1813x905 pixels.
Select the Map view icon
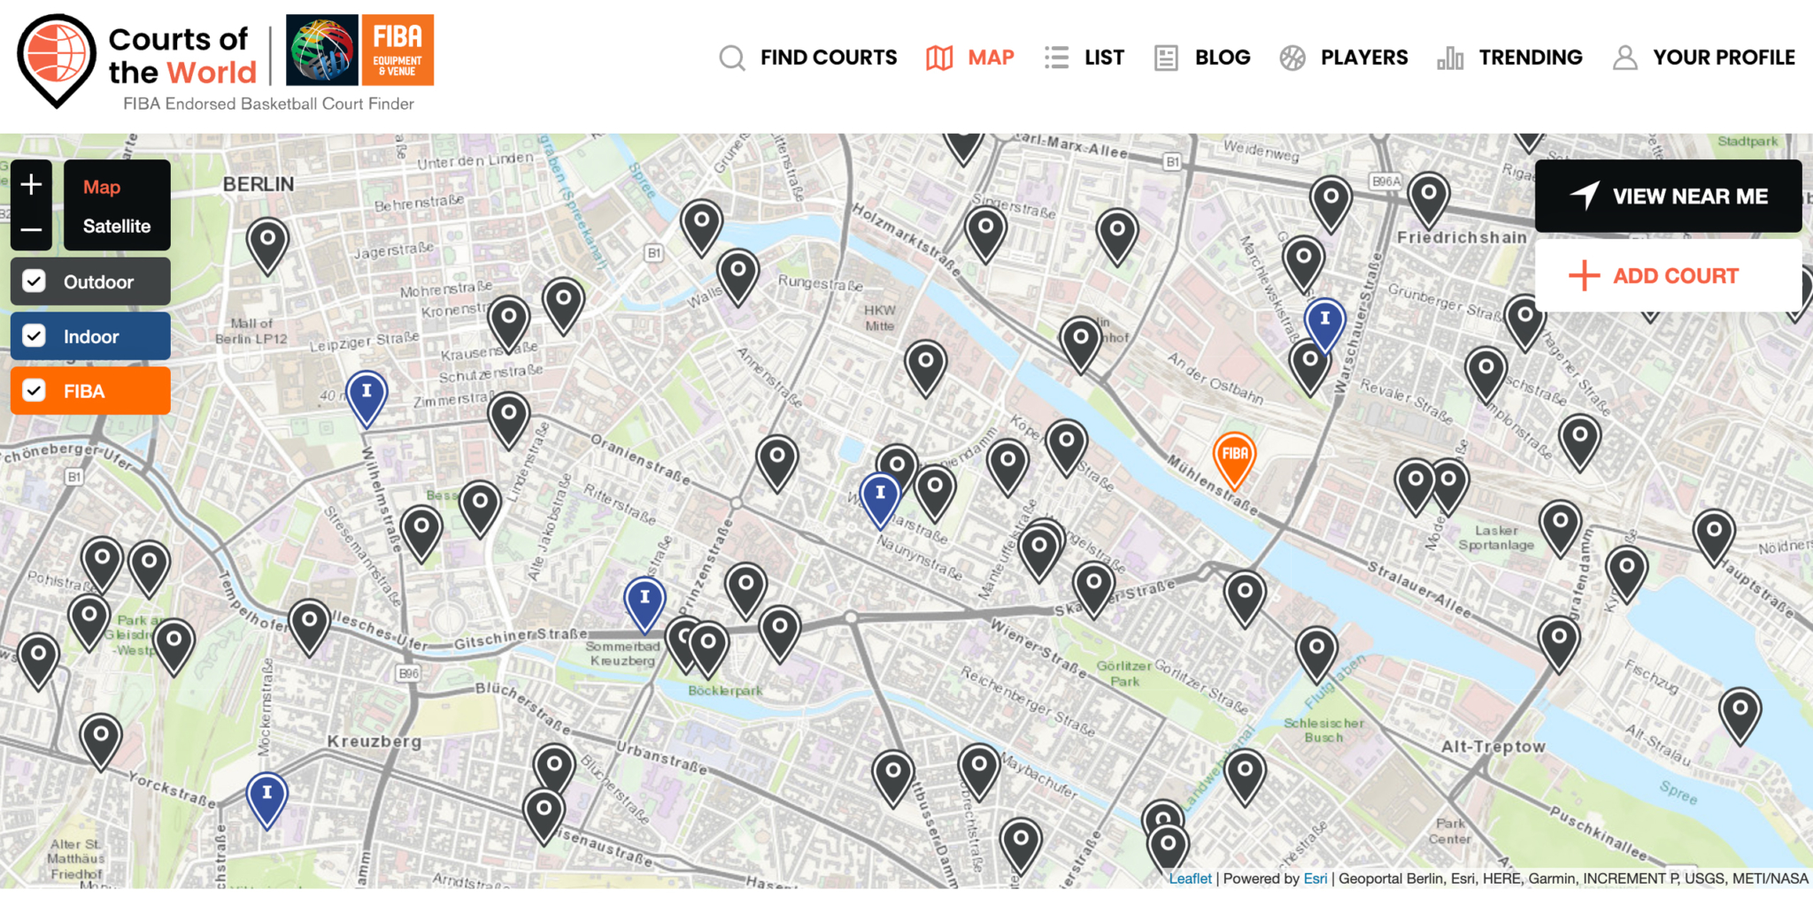939,58
